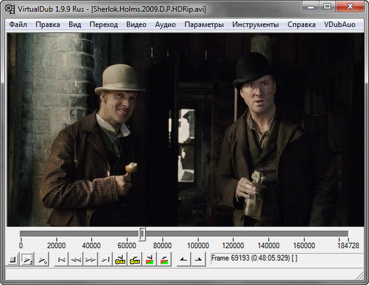Step backward one frame icon
Viewport: 369px width, 285px height.
coord(76,259)
